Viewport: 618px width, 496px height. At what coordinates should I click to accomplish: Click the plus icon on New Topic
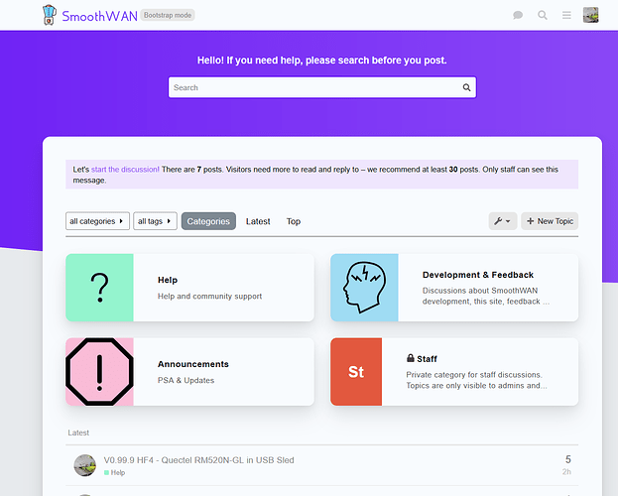coord(531,221)
